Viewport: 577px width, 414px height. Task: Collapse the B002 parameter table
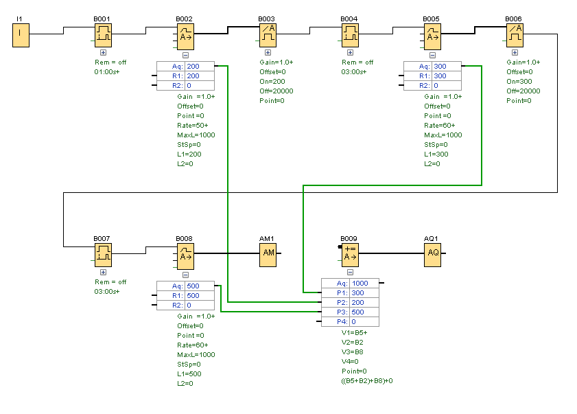click(186, 55)
